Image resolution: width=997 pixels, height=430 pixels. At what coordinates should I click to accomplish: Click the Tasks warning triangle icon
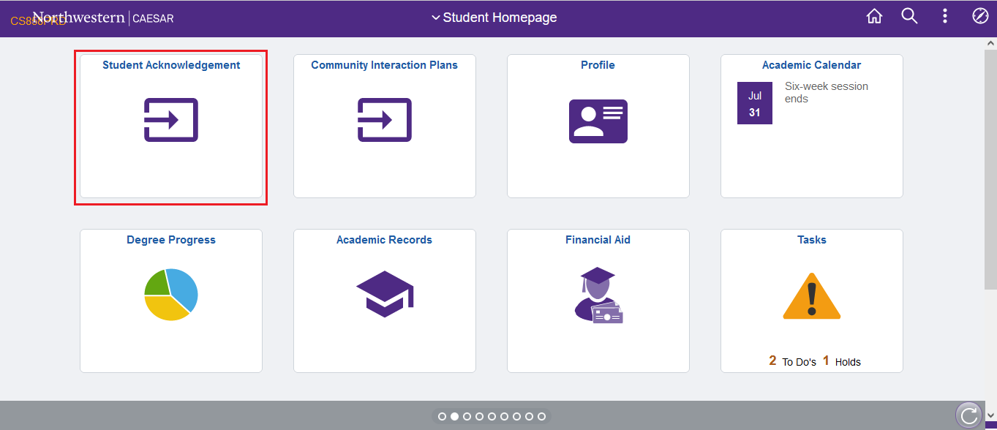[812, 295]
